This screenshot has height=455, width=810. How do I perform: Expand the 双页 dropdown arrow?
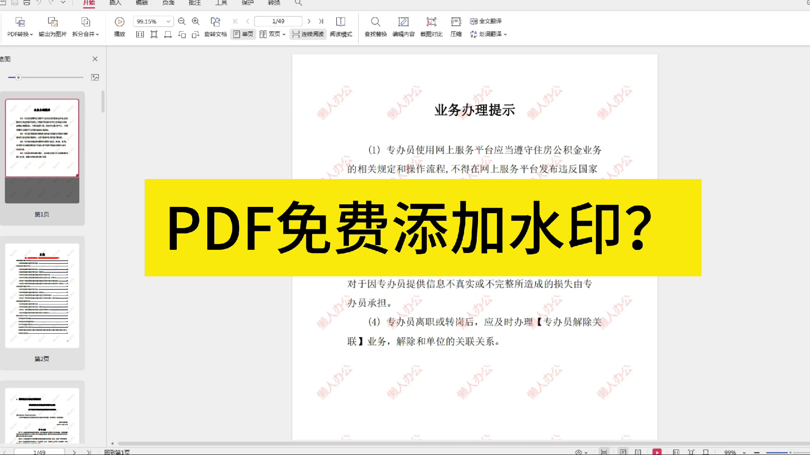pyautogui.click(x=284, y=35)
